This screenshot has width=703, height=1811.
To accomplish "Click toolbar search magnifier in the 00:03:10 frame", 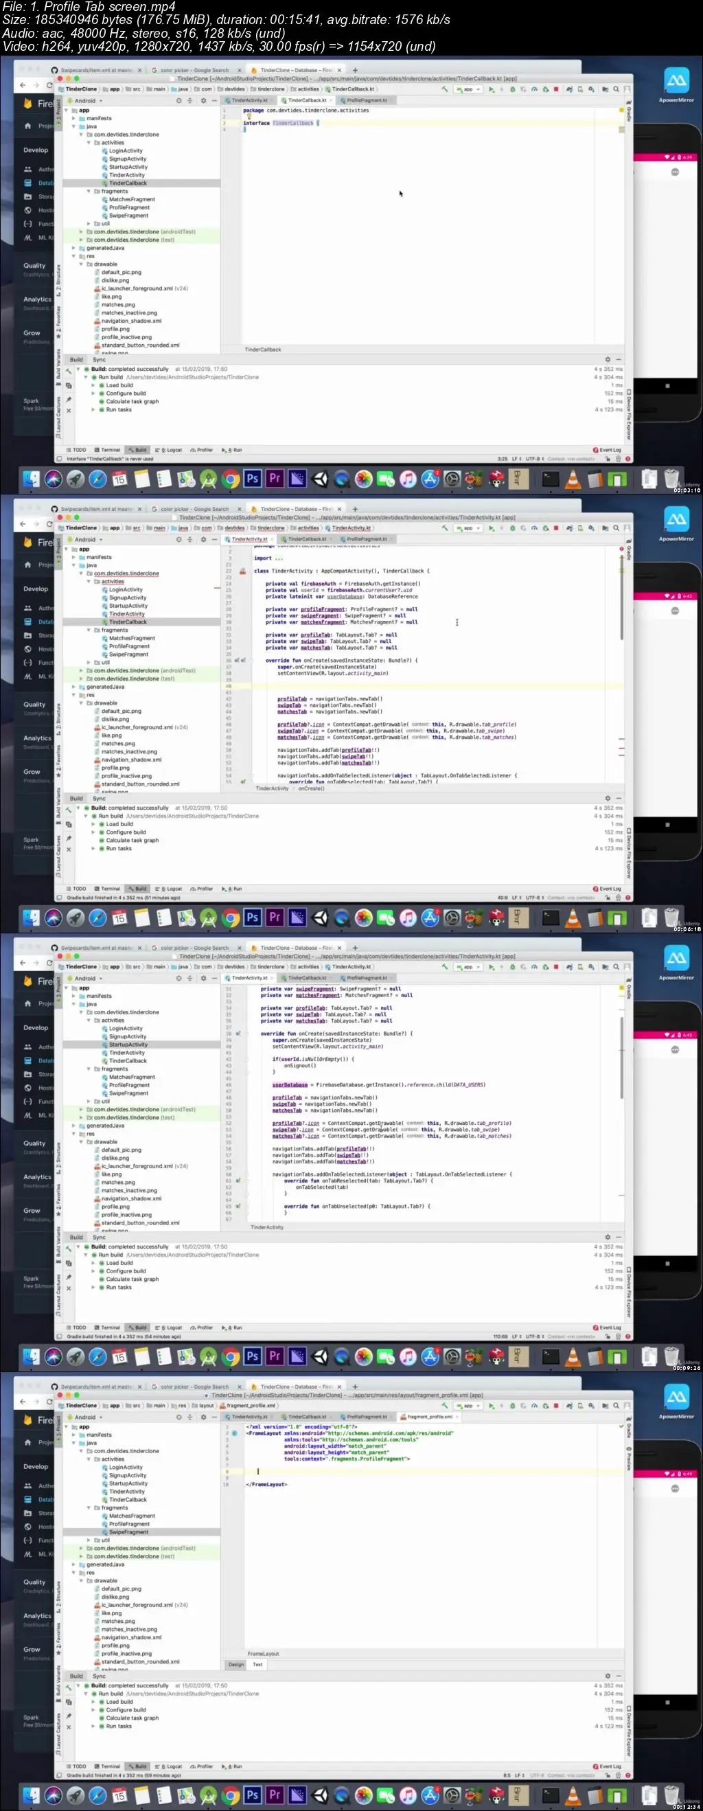I will 616,89.
